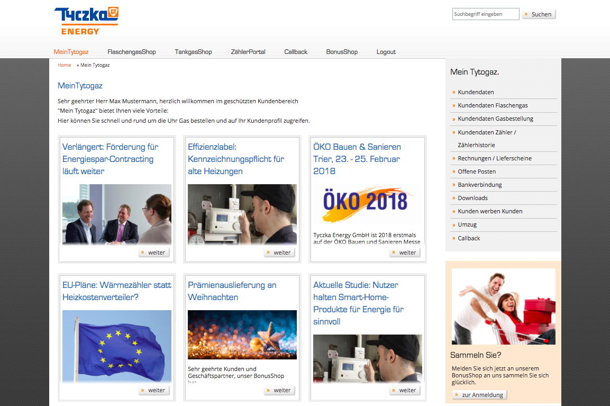Focus the Suchbegriff eingeben search field
Image resolution: width=610 pixels, height=406 pixels.
[x=486, y=14]
